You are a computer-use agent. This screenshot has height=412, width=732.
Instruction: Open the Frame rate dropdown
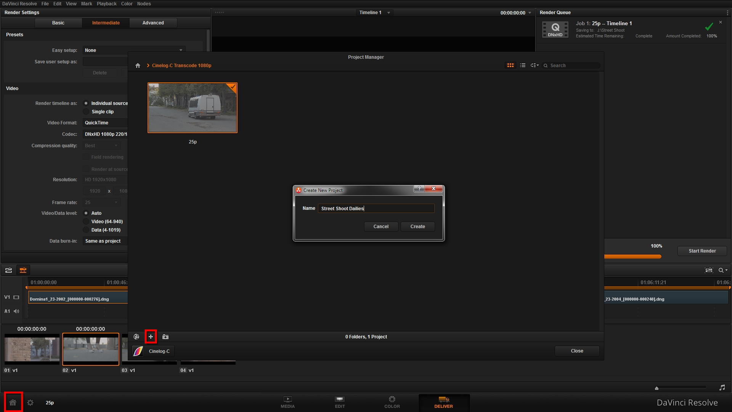tap(101, 203)
